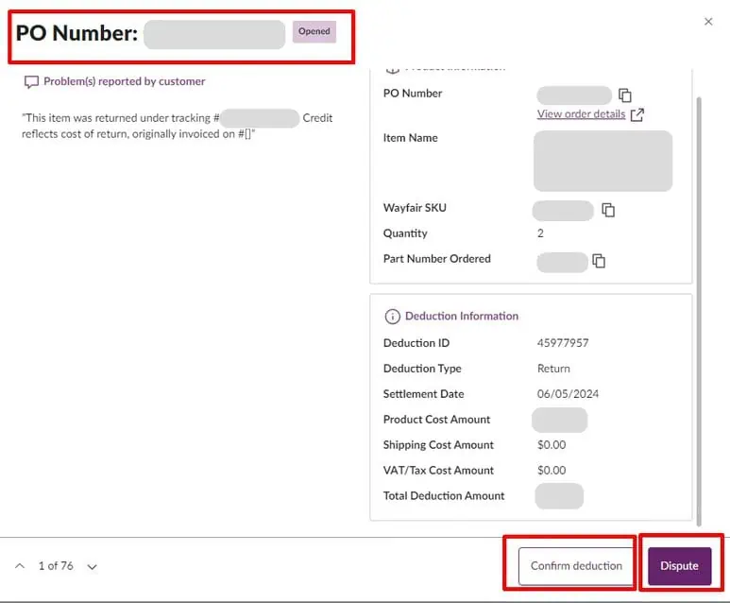Select VAT/Tax Cost Amount $0.00 value
The height and width of the screenshot is (603, 730).
tap(552, 470)
